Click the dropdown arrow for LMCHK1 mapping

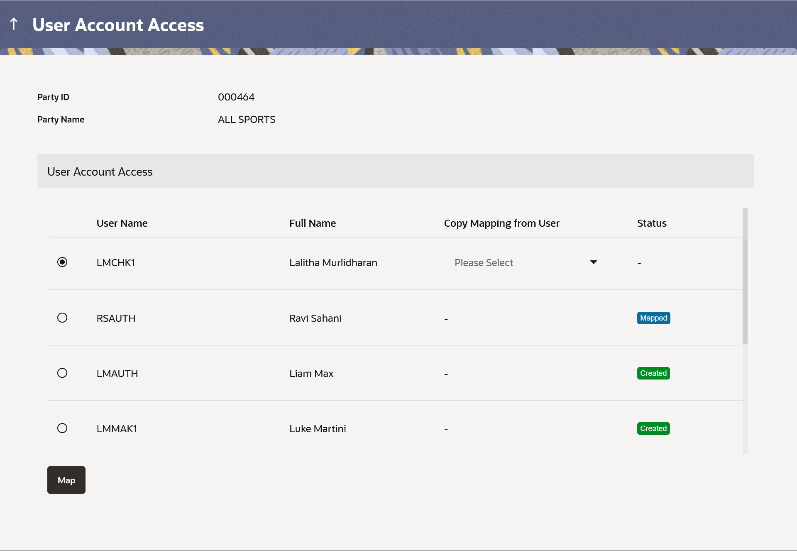click(593, 262)
